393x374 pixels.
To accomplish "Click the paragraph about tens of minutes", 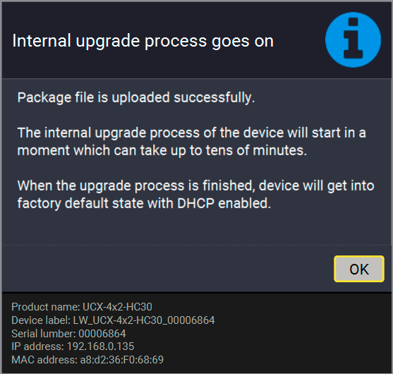I will (191, 142).
